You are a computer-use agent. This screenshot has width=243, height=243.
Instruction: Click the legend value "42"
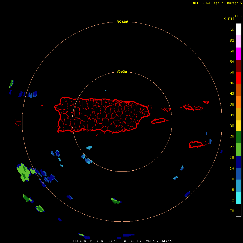click(x=232, y=94)
